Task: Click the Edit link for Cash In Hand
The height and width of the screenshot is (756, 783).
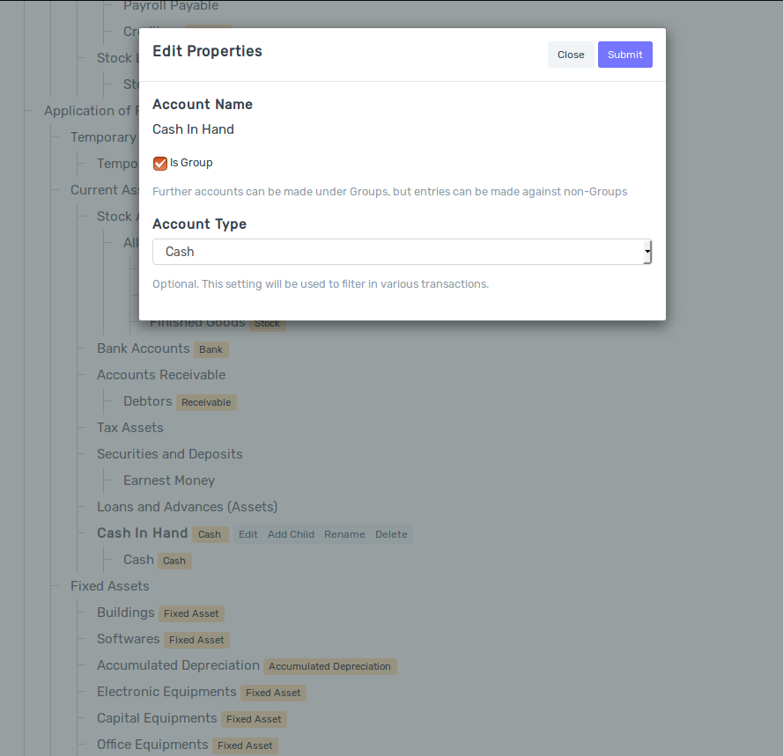Action: 247,534
